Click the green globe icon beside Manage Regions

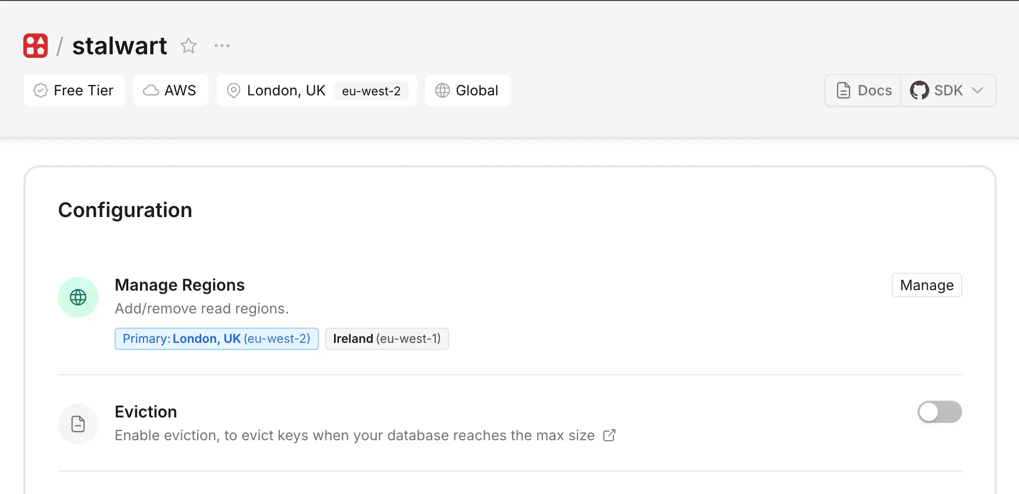click(x=78, y=297)
